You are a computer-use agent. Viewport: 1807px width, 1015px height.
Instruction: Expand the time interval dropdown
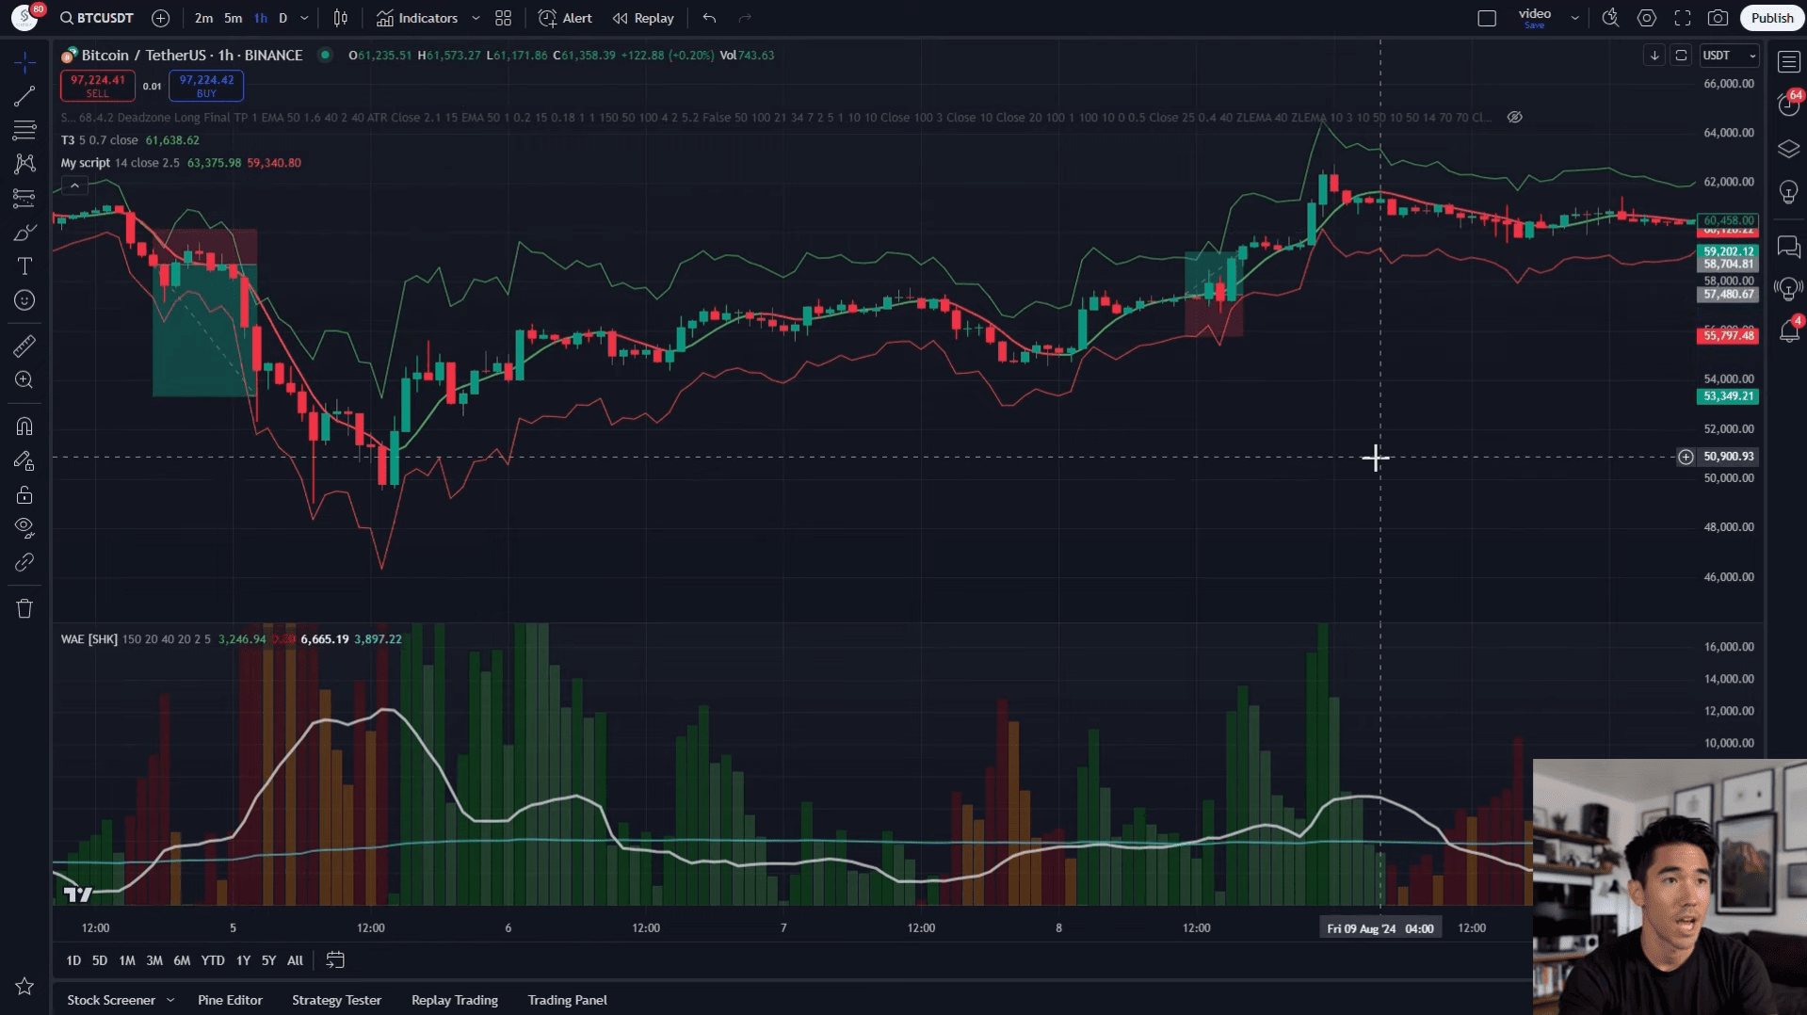[304, 18]
